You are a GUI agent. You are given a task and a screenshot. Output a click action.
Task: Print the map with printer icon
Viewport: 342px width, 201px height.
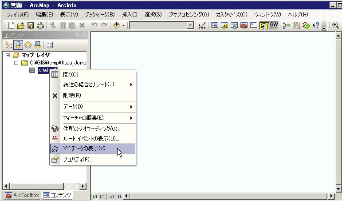(40, 25)
